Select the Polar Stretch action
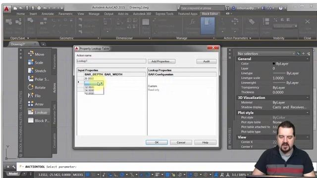The width and height of the screenshot is (317, 178). (x=39, y=79)
